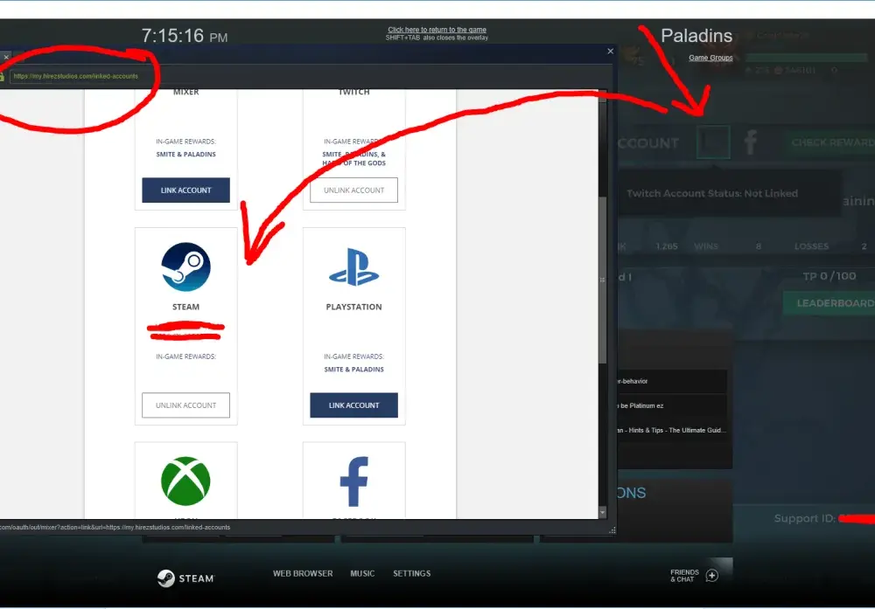Click the 'Twitch Account Status: Not Linked' text

click(712, 193)
